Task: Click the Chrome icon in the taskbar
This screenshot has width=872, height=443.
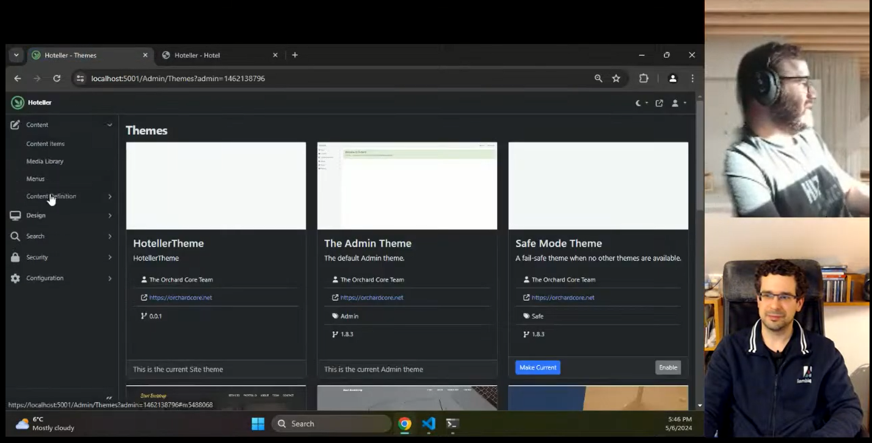Action: 404,423
